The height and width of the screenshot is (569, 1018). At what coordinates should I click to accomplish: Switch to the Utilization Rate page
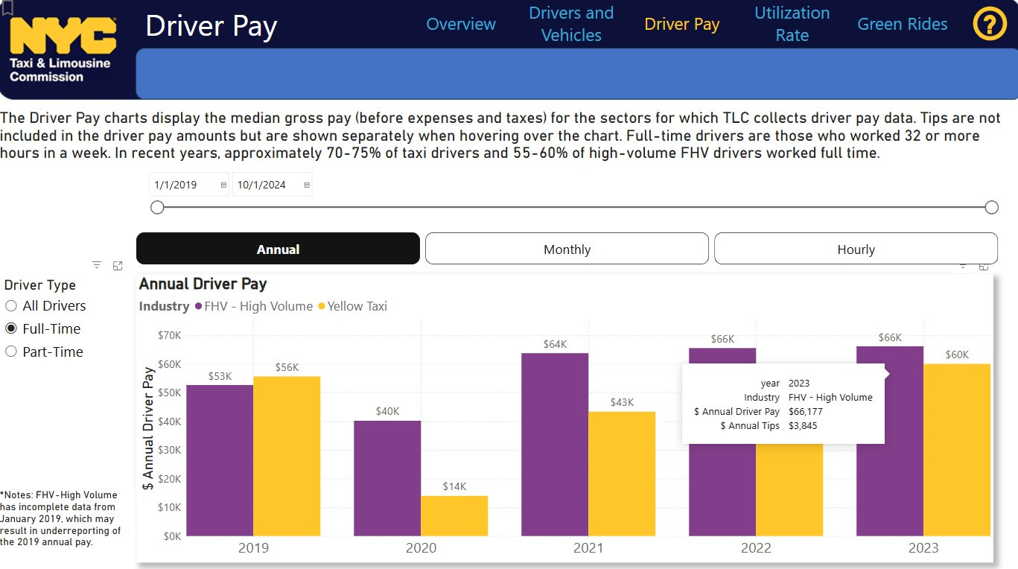click(792, 23)
